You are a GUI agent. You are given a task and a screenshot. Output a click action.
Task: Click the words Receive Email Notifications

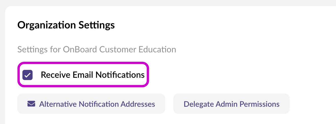coord(93,75)
